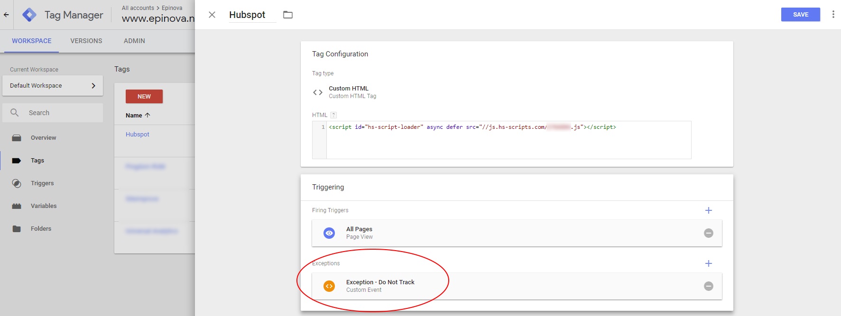Image resolution: width=841 pixels, height=316 pixels.
Task: Click the Tag Configuration heading
Action: pos(340,54)
